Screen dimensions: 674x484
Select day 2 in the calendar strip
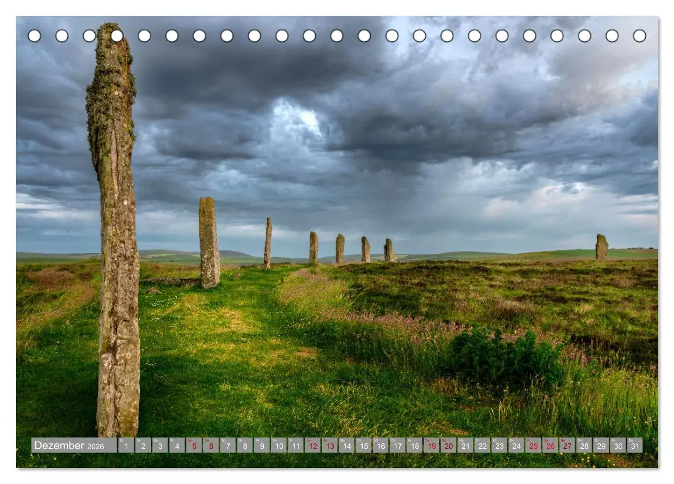(143, 445)
